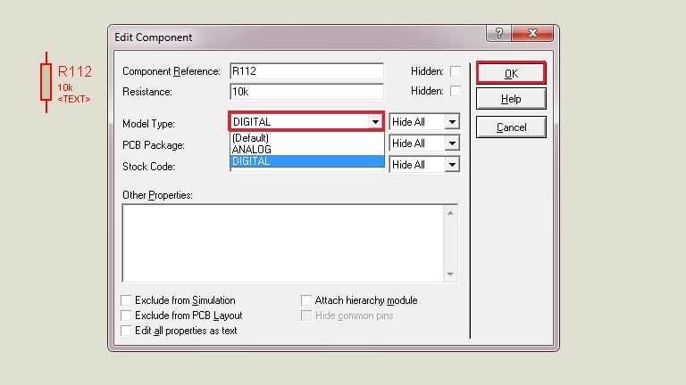The width and height of the screenshot is (686, 385).
Task: Choose ANALOG from the model type list
Action: pyautogui.click(x=252, y=150)
